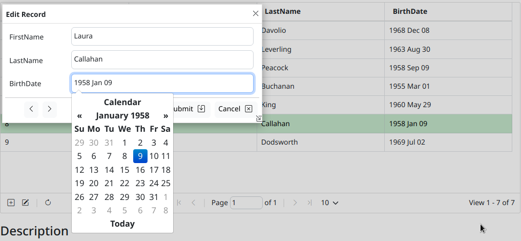Screen dimensions: 521x241
Task: Click the Today button in calendar
Action: point(122,224)
